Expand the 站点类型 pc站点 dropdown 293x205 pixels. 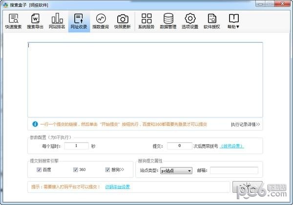[x=176, y=170]
